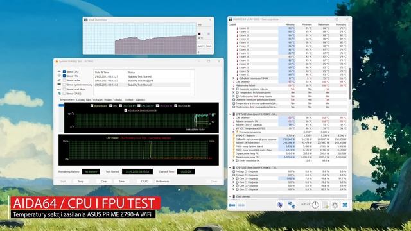The height and width of the screenshot is (231, 411).
Task: Click the CPUID button
Action: (144, 181)
